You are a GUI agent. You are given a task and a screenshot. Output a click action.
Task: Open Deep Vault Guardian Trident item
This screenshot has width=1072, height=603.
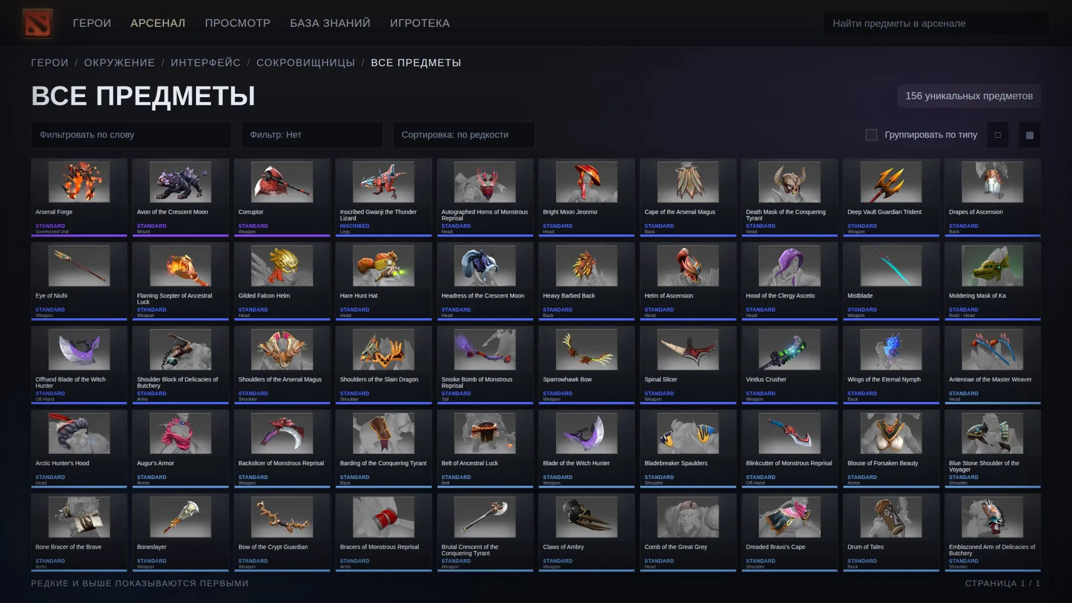(x=891, y=197)
